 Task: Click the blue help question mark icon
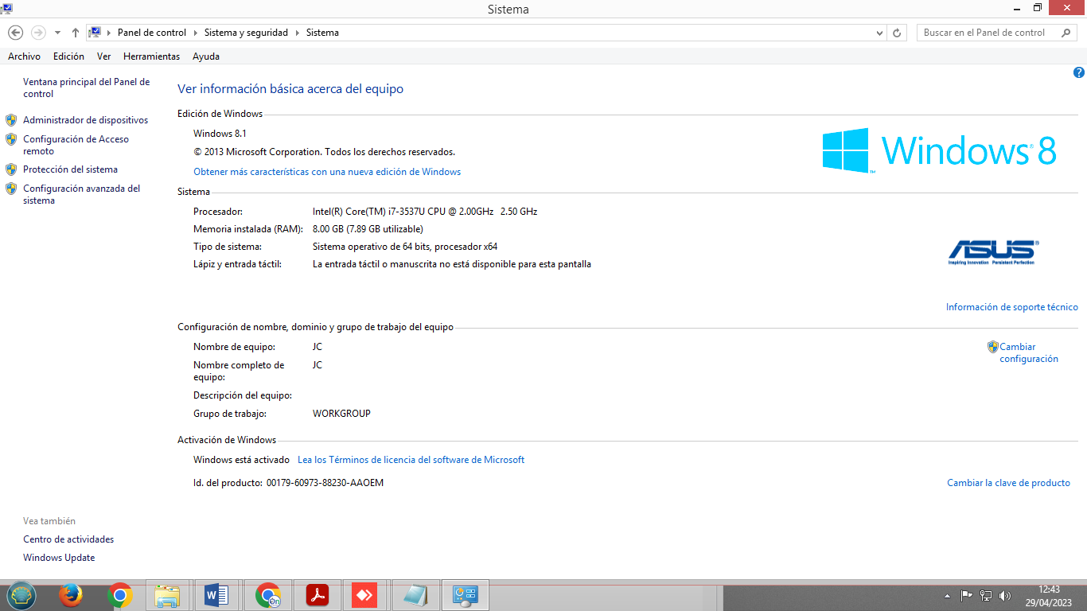coord(1079,72)
